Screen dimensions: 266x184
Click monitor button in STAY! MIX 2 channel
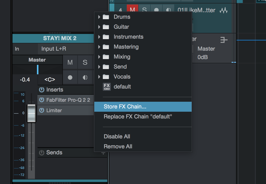point(85,78)
